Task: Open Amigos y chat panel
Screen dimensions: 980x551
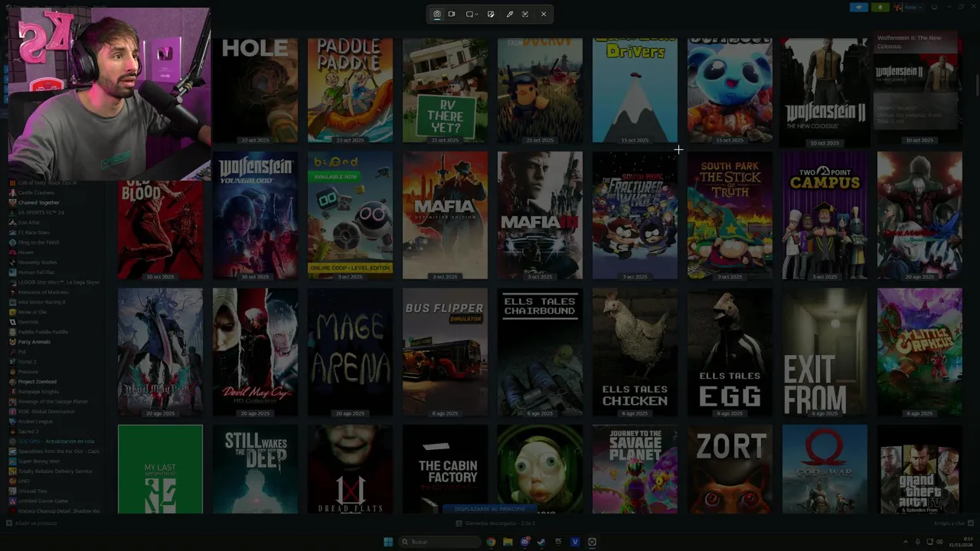Action: pos(953,523)
